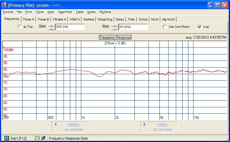Screen dimensions: 230x142
Task: Click the acquisition timestamp text
Action: tap(206, 37)
